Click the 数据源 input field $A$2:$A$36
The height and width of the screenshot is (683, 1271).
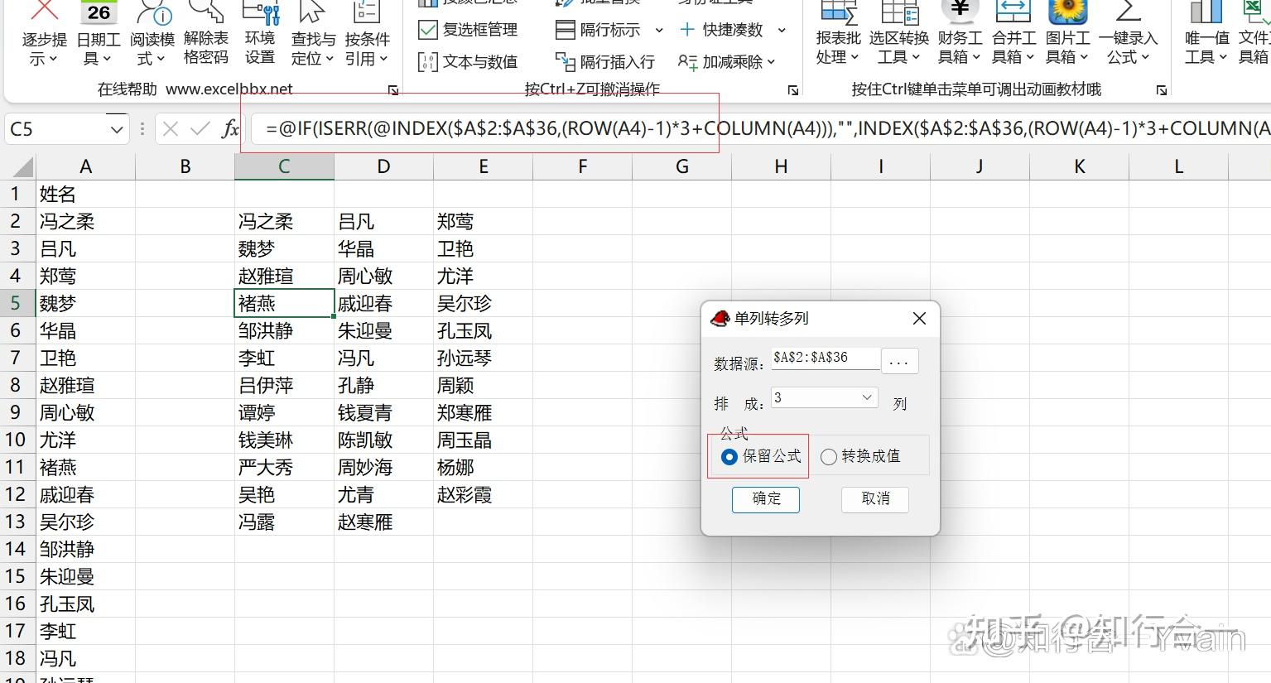point(825,358)
